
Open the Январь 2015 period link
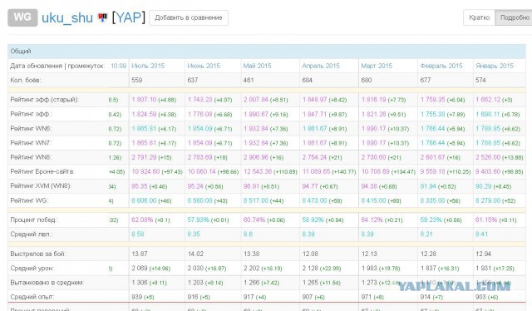[x=495, y=66]
